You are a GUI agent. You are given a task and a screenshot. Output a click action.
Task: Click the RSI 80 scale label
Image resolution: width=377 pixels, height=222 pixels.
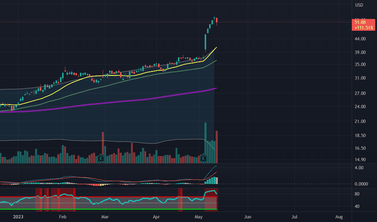coord(357,194)
